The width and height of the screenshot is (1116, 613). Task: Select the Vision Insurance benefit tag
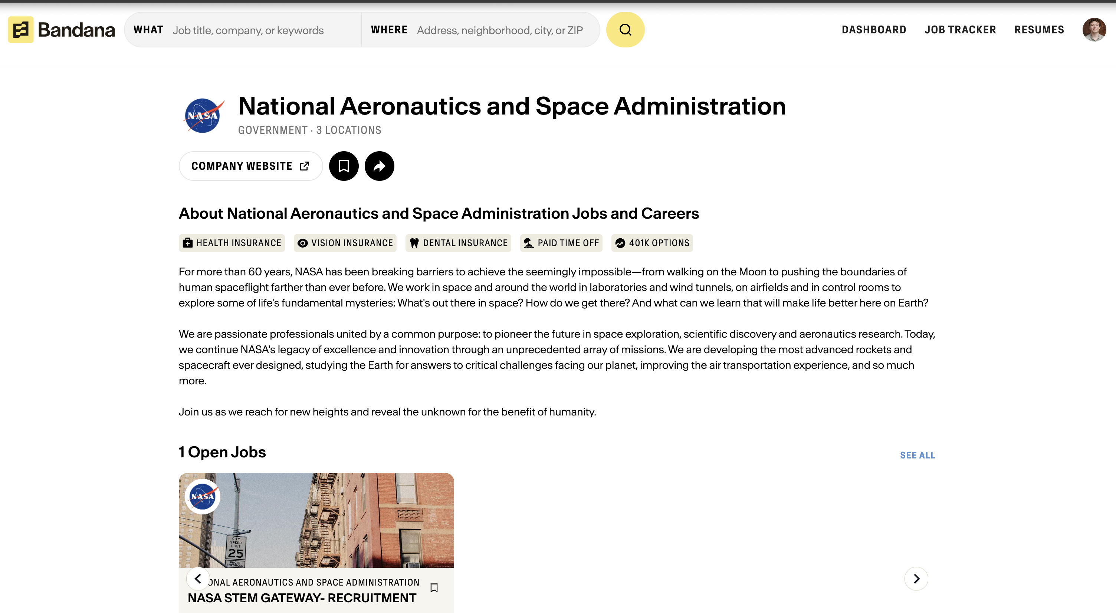coord(345,243)
